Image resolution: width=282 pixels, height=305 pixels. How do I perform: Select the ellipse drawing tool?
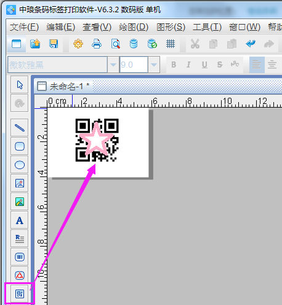click(20, 165)
